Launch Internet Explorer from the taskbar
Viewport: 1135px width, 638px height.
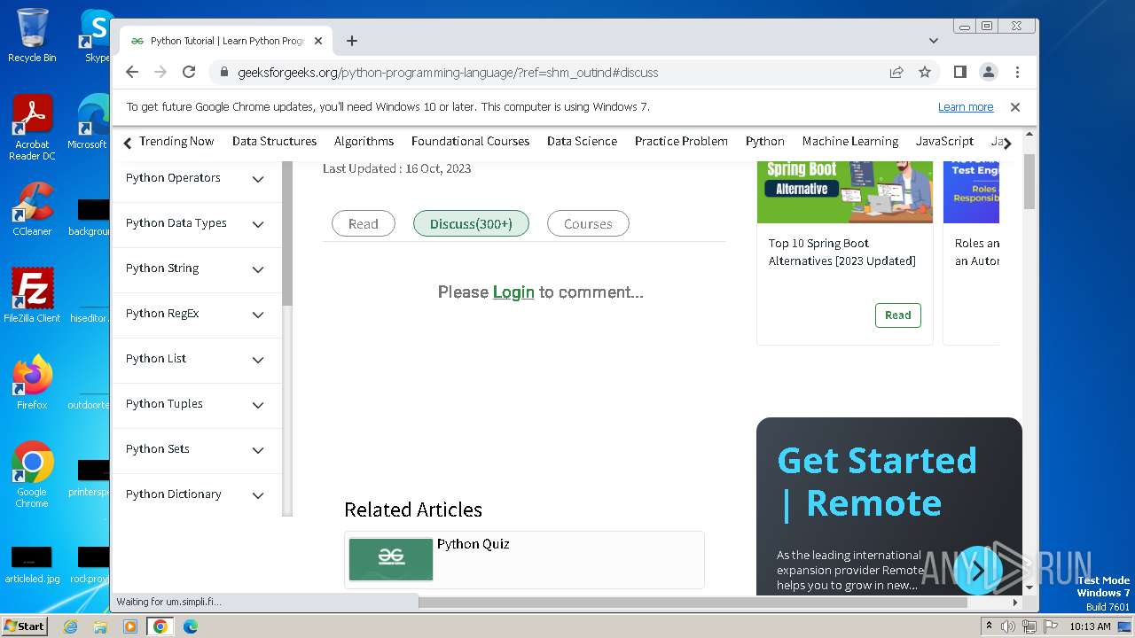coord(71,626)
